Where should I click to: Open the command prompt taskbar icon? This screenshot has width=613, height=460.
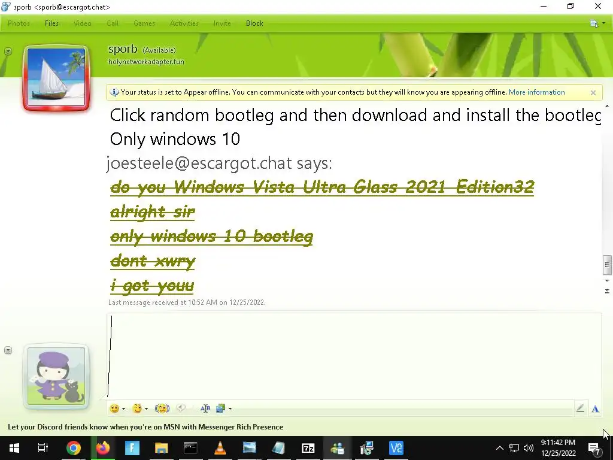(x=190, y=448)
